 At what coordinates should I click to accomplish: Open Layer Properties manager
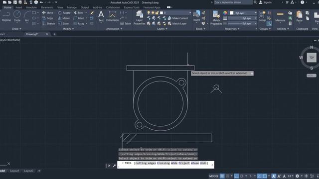click(x=140, y=18)
